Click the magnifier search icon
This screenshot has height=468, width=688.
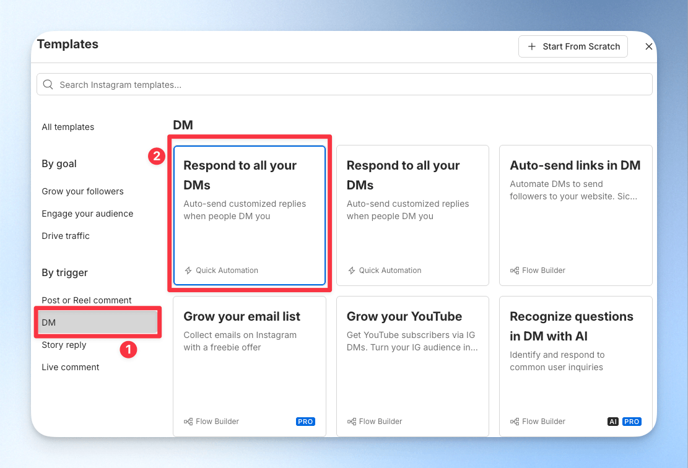(48, 85)
